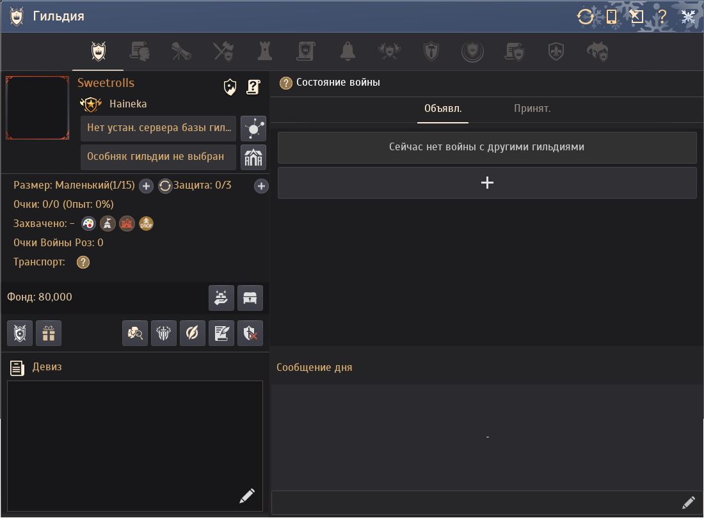
Task: Click the disband guild shield with X
Action: coord(250,333)
